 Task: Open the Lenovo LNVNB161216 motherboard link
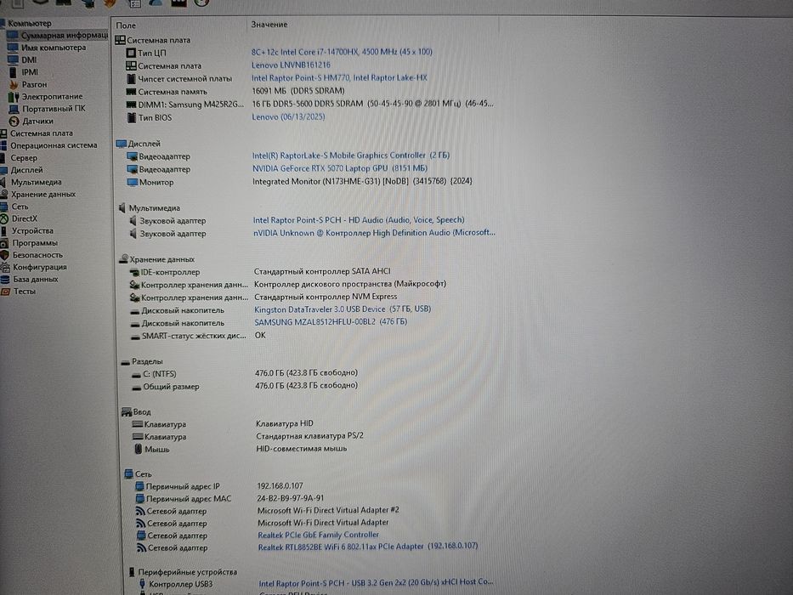tap(291, 65)
